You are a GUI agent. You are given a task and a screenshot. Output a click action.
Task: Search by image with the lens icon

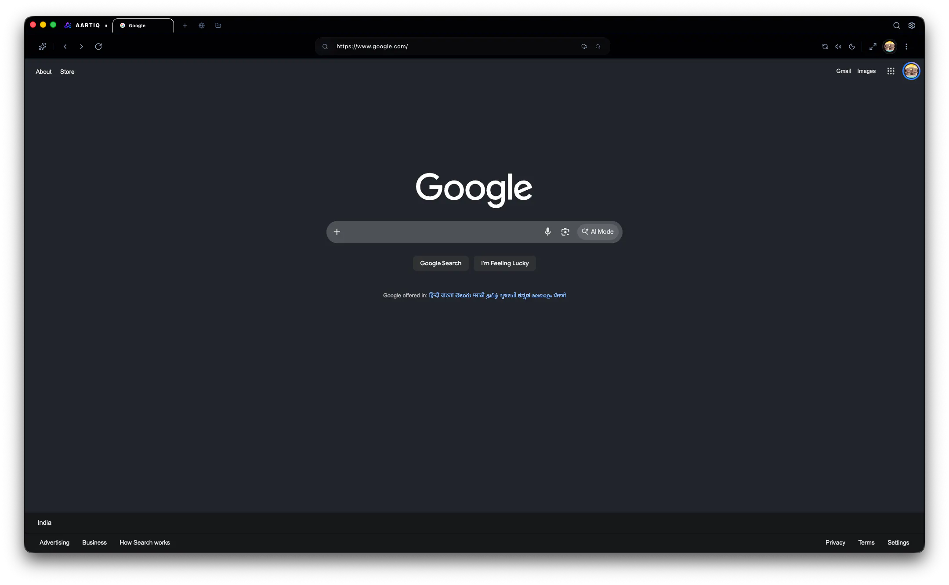point(565,232)
